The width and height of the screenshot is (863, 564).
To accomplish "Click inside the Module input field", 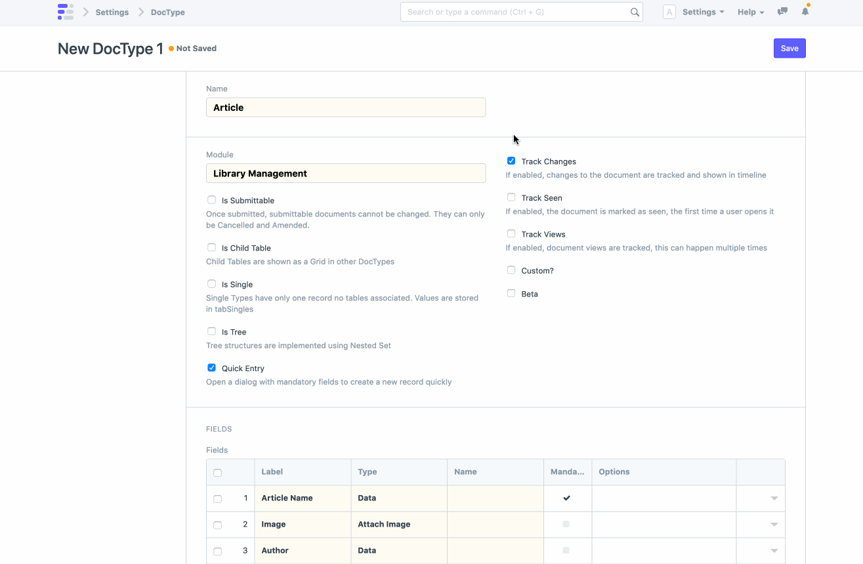I will tap(346, 172).
